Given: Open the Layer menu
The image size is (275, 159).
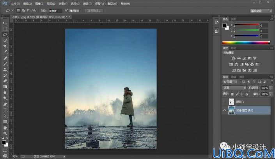Looking at the screenshot, I should click(x=51, y=4).
